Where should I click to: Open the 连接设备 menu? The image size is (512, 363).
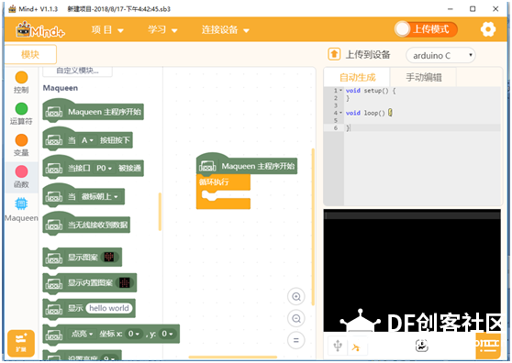[226, 30]
